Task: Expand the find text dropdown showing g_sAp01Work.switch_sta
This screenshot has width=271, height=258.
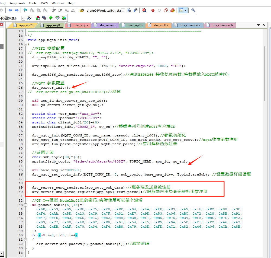Action: (x=123, y=11)
